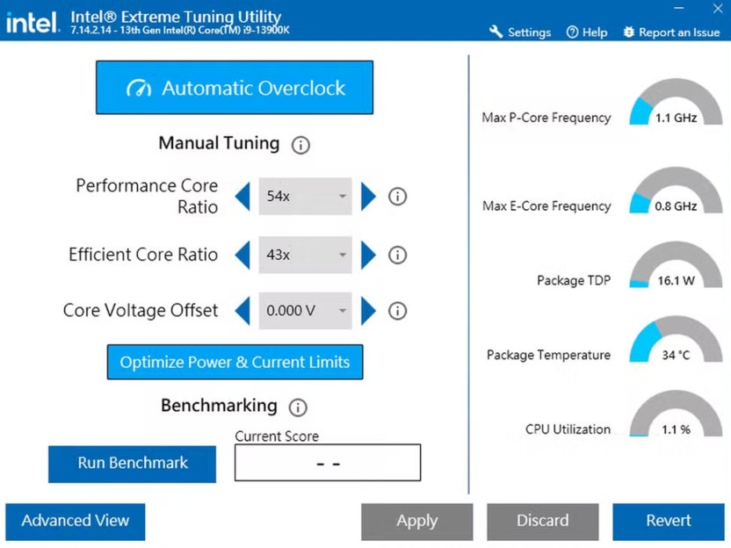Increase Efficient Core Ratio with right arrow
Image resolution: width=731 pixels, height=548 pixels.
[x=368, y=256]
